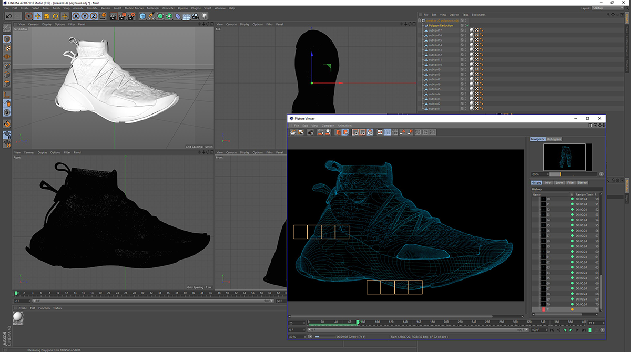This screenshot has width=631, height=352.
Task: Toggle the viewport visibility dot for subtool17
Action: 465,30
